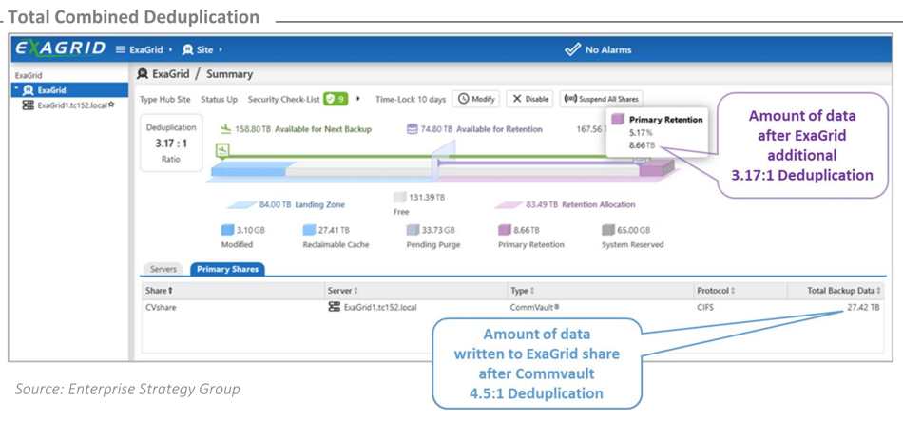Expand arrow next to Security Check-List badge

point(358,99)
